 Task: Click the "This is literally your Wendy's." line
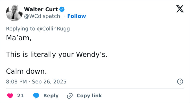pyautogui.click(x=57, y=54)
